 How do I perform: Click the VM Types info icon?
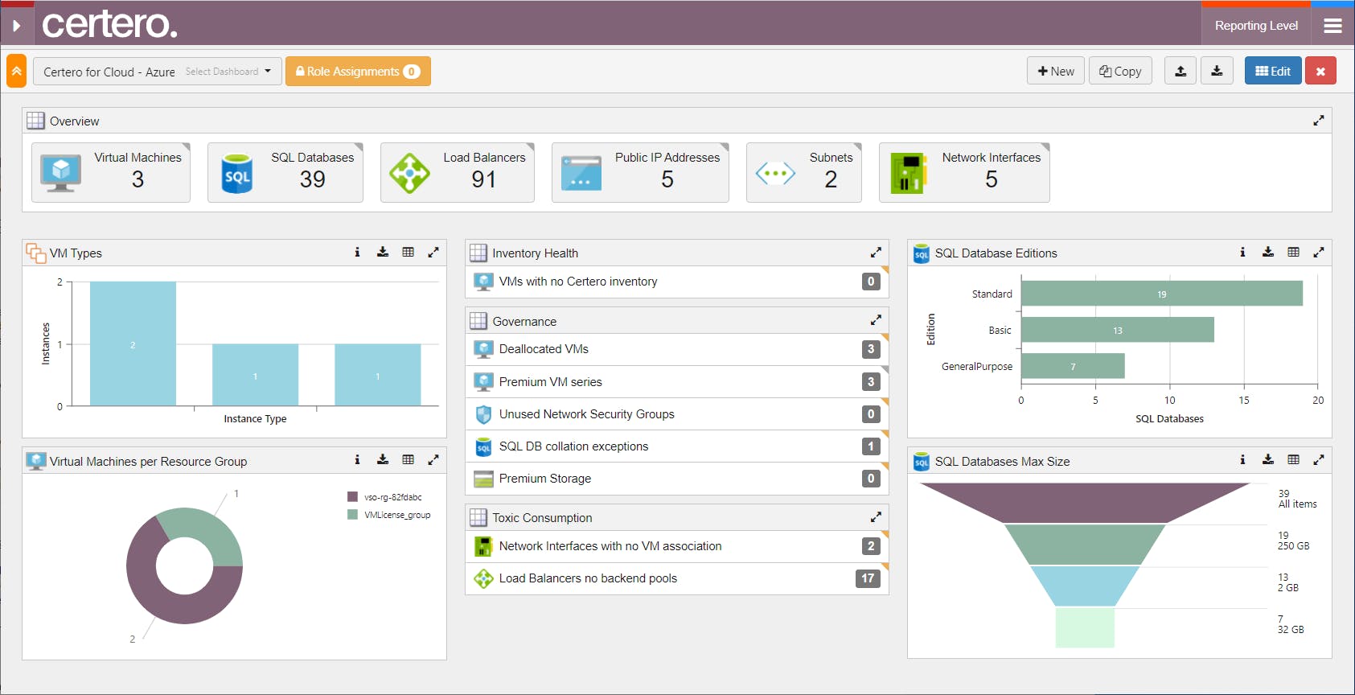[357, 253]
